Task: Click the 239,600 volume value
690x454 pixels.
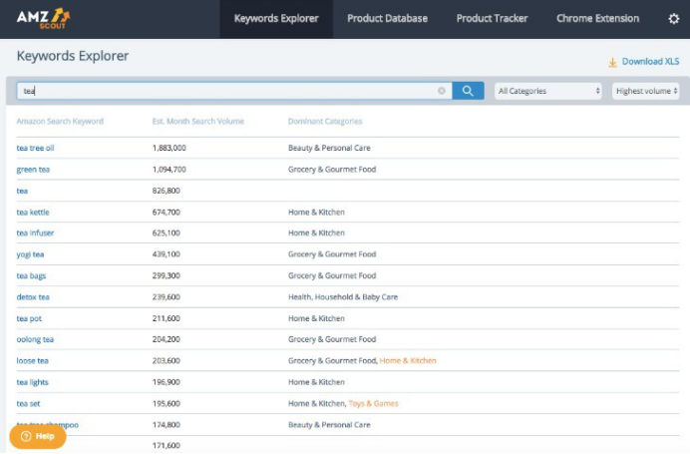Action: pos(167,297)
